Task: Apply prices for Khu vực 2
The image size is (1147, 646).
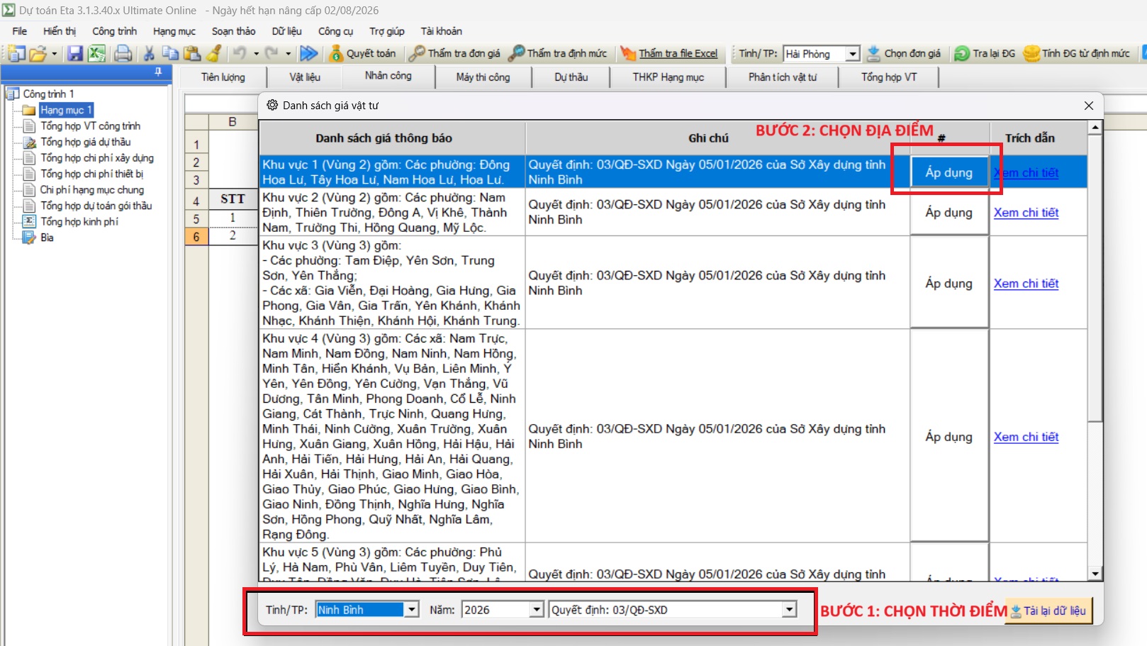Action: [x=949, y=213]
